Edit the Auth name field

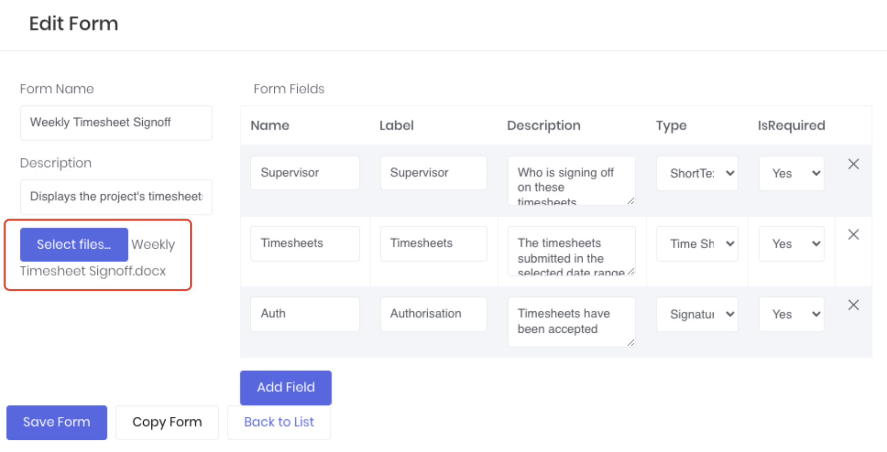click(x=305, y=314)
